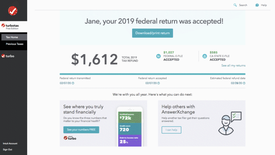Click the federal e-file status icon
Screen dimensions: 275x155
click(x=159, y=56)
